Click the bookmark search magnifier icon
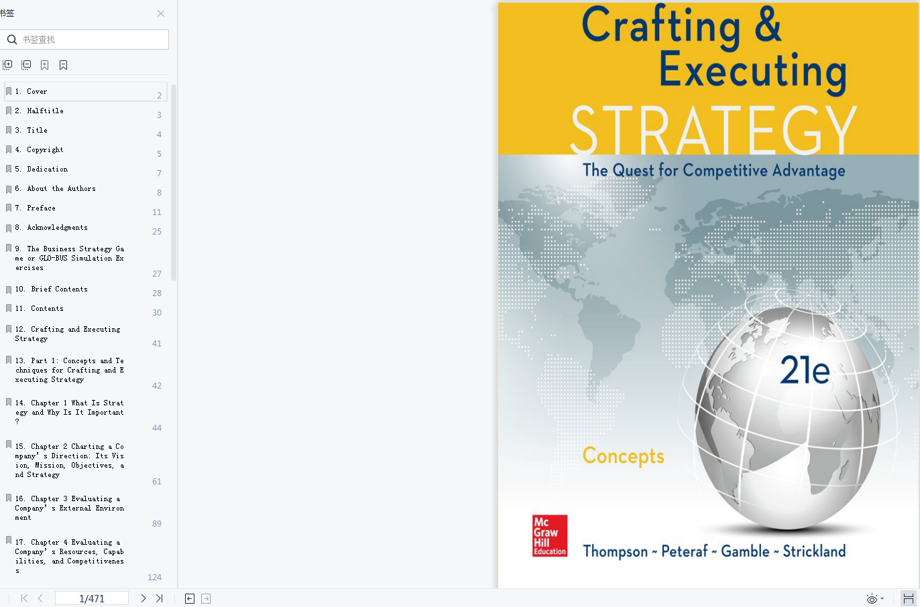920x607 pixels. 11,40
